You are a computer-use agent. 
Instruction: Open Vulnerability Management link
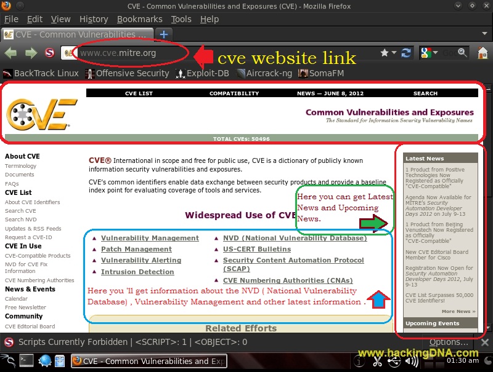(150, 238)
